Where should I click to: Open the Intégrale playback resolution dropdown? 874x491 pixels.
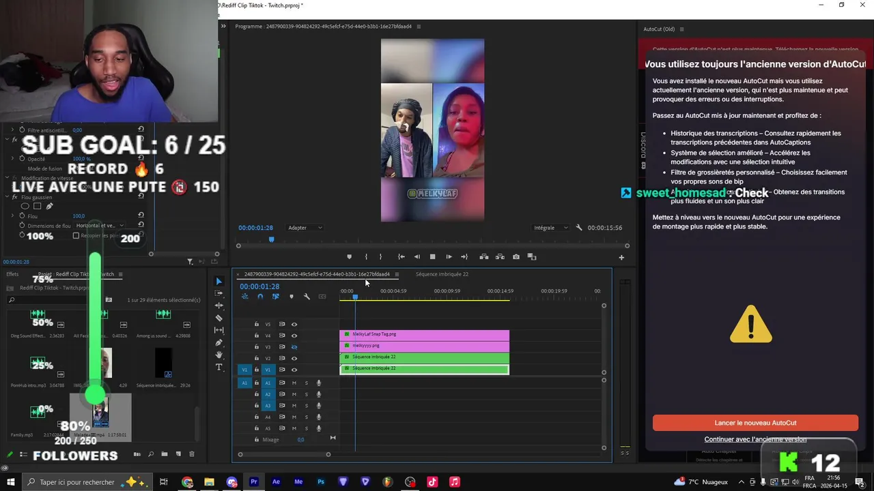(550, 228)
